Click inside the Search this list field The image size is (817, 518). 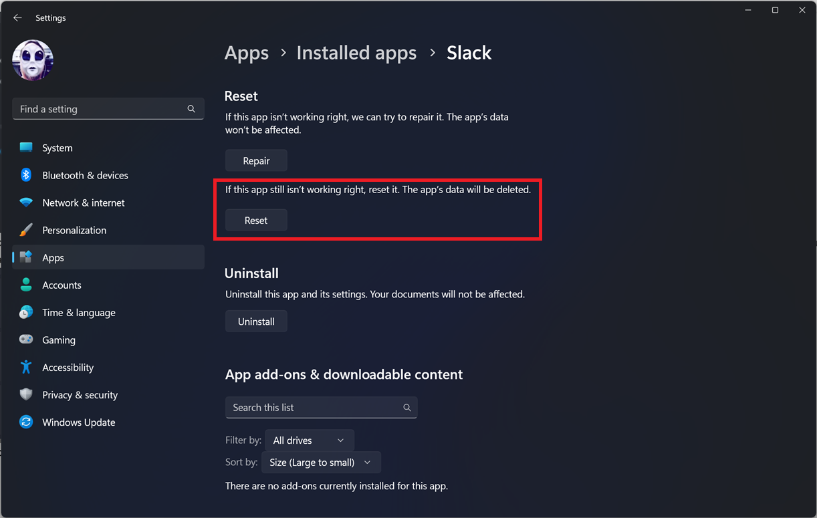coord(314,407)
